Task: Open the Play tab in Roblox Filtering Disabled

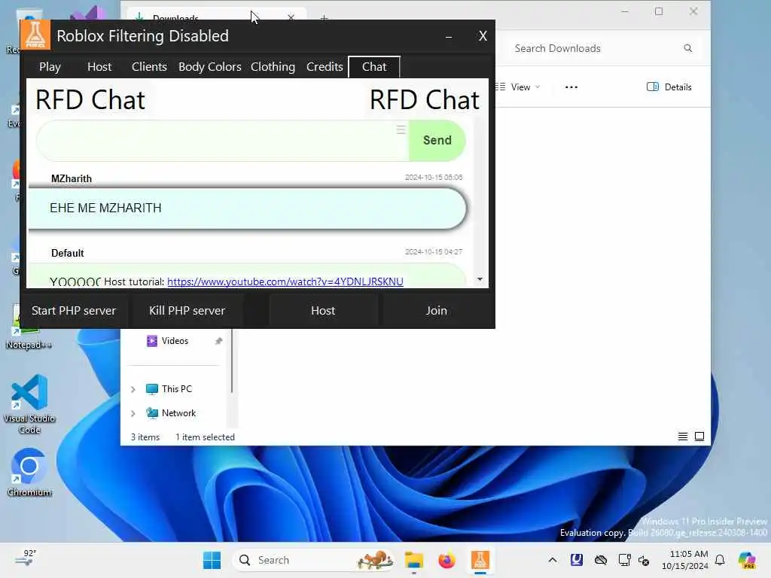Action: point(50,67)
